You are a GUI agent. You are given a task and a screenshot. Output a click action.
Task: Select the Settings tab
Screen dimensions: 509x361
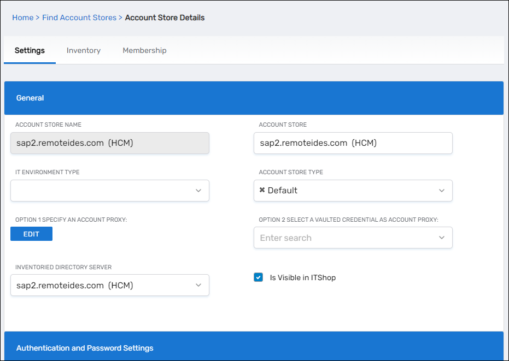[x=30, y=50]
